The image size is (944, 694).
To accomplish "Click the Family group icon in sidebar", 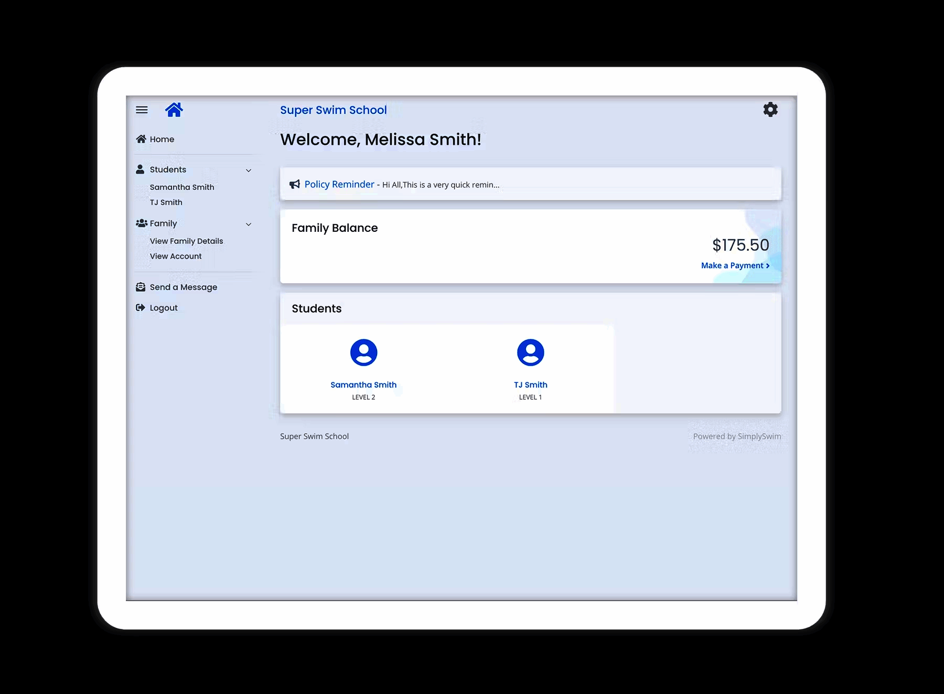I will [140, 223].
